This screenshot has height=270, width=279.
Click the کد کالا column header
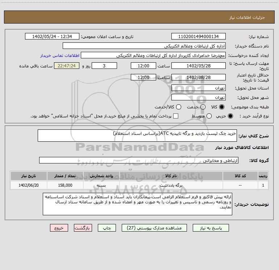(240, 176)
